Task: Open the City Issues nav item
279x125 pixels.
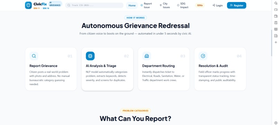Action: pyautogui.click(x=165, y=5)
